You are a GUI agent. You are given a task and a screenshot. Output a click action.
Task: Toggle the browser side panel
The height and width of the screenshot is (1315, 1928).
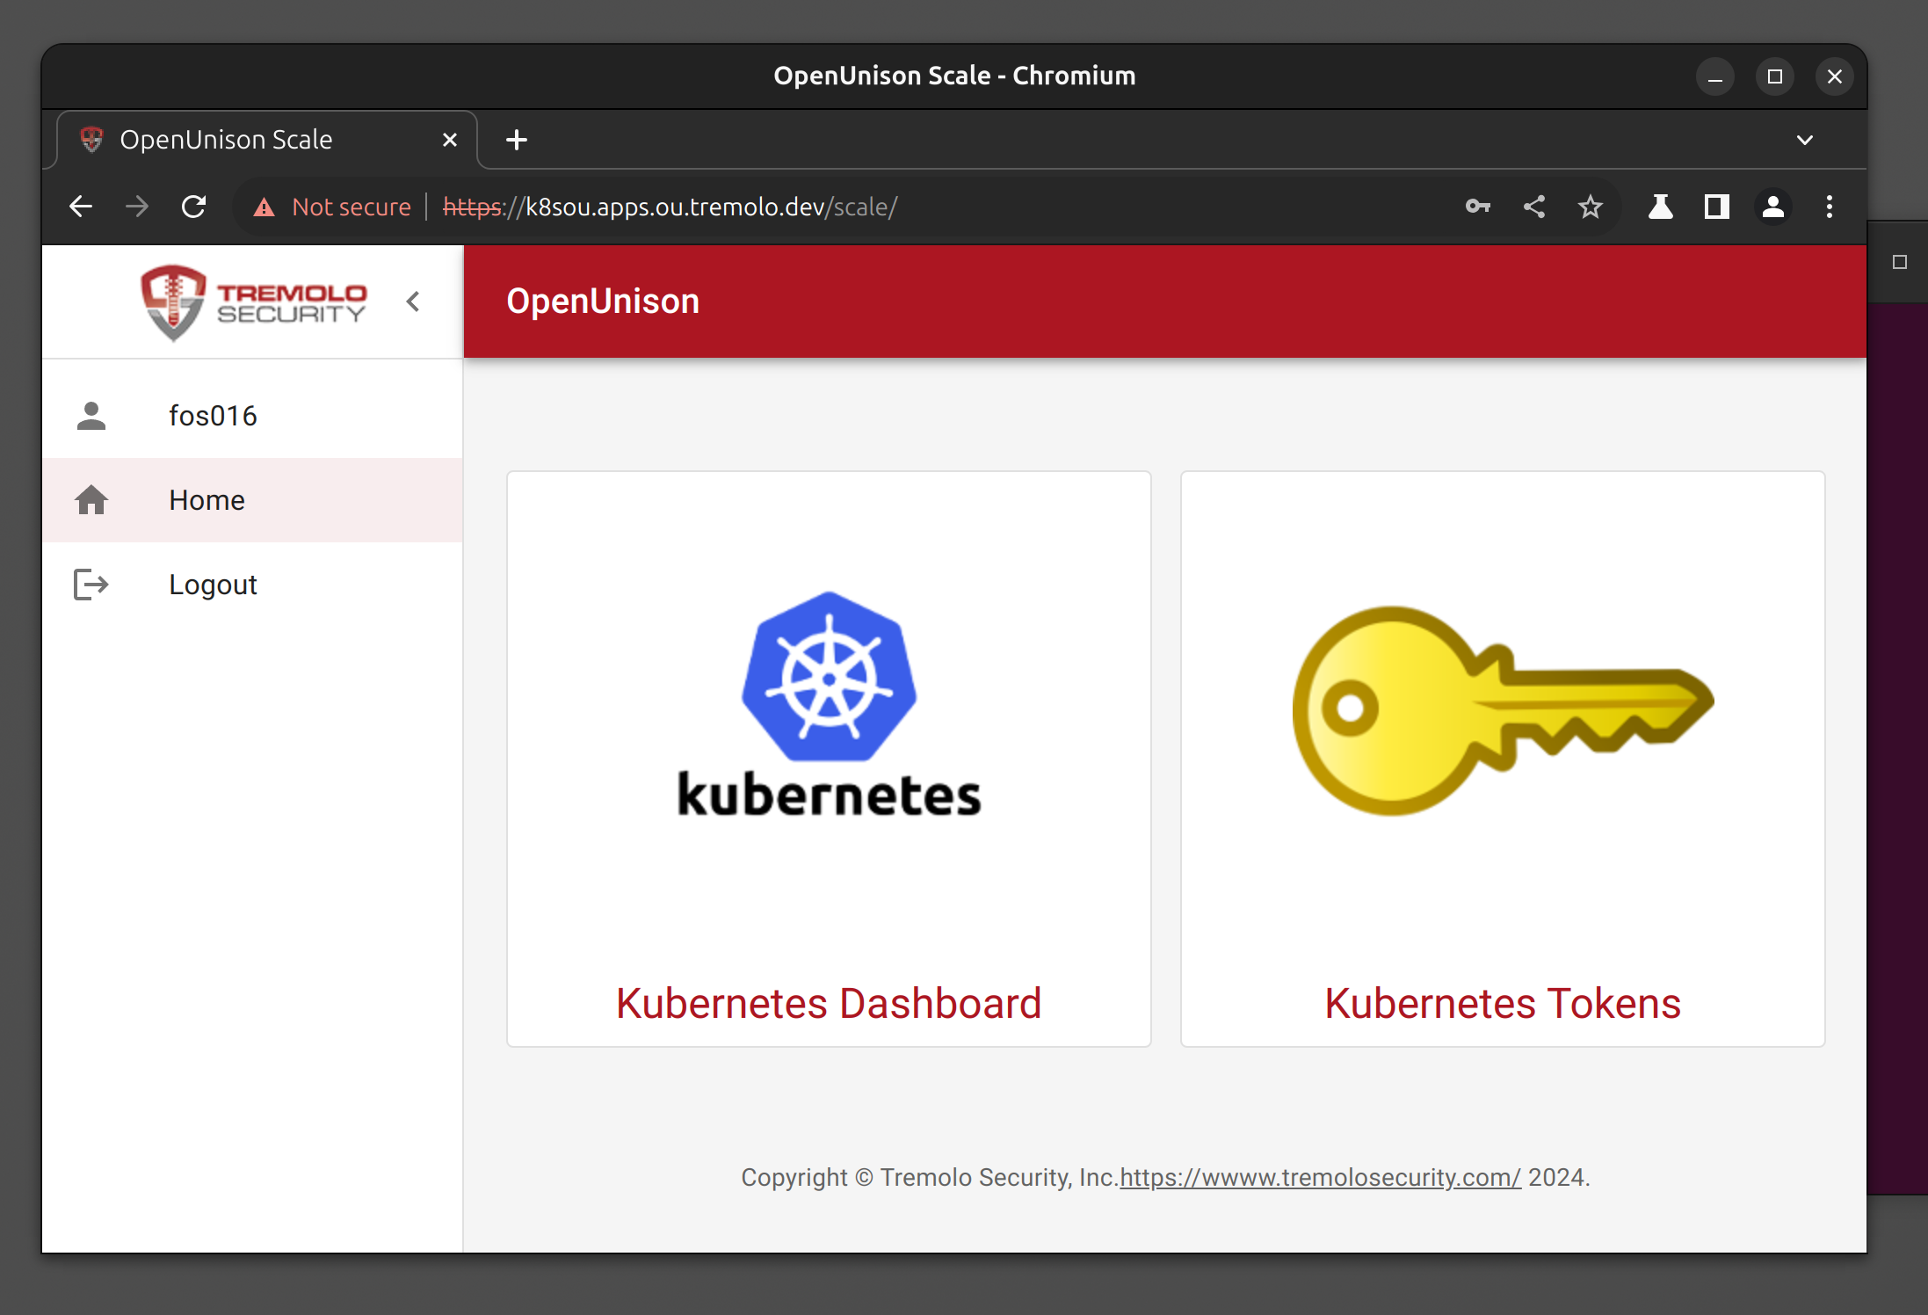(1716, 207)
